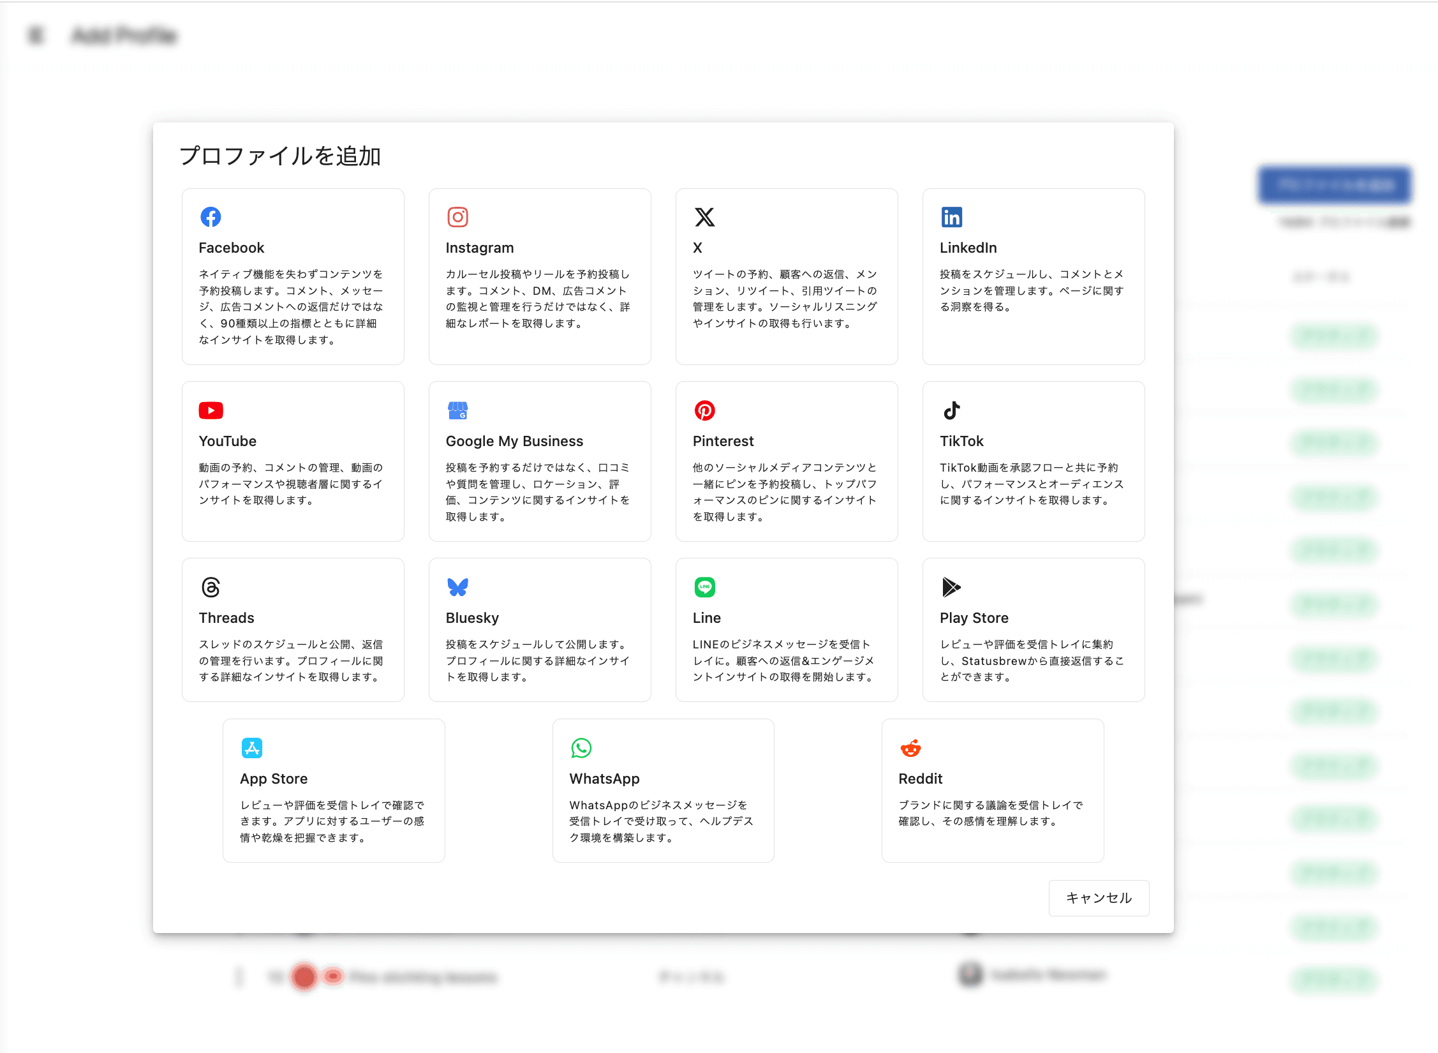Select the Google My Business storefront icon
The image size is (1438, 1053).
pos(457,410)
